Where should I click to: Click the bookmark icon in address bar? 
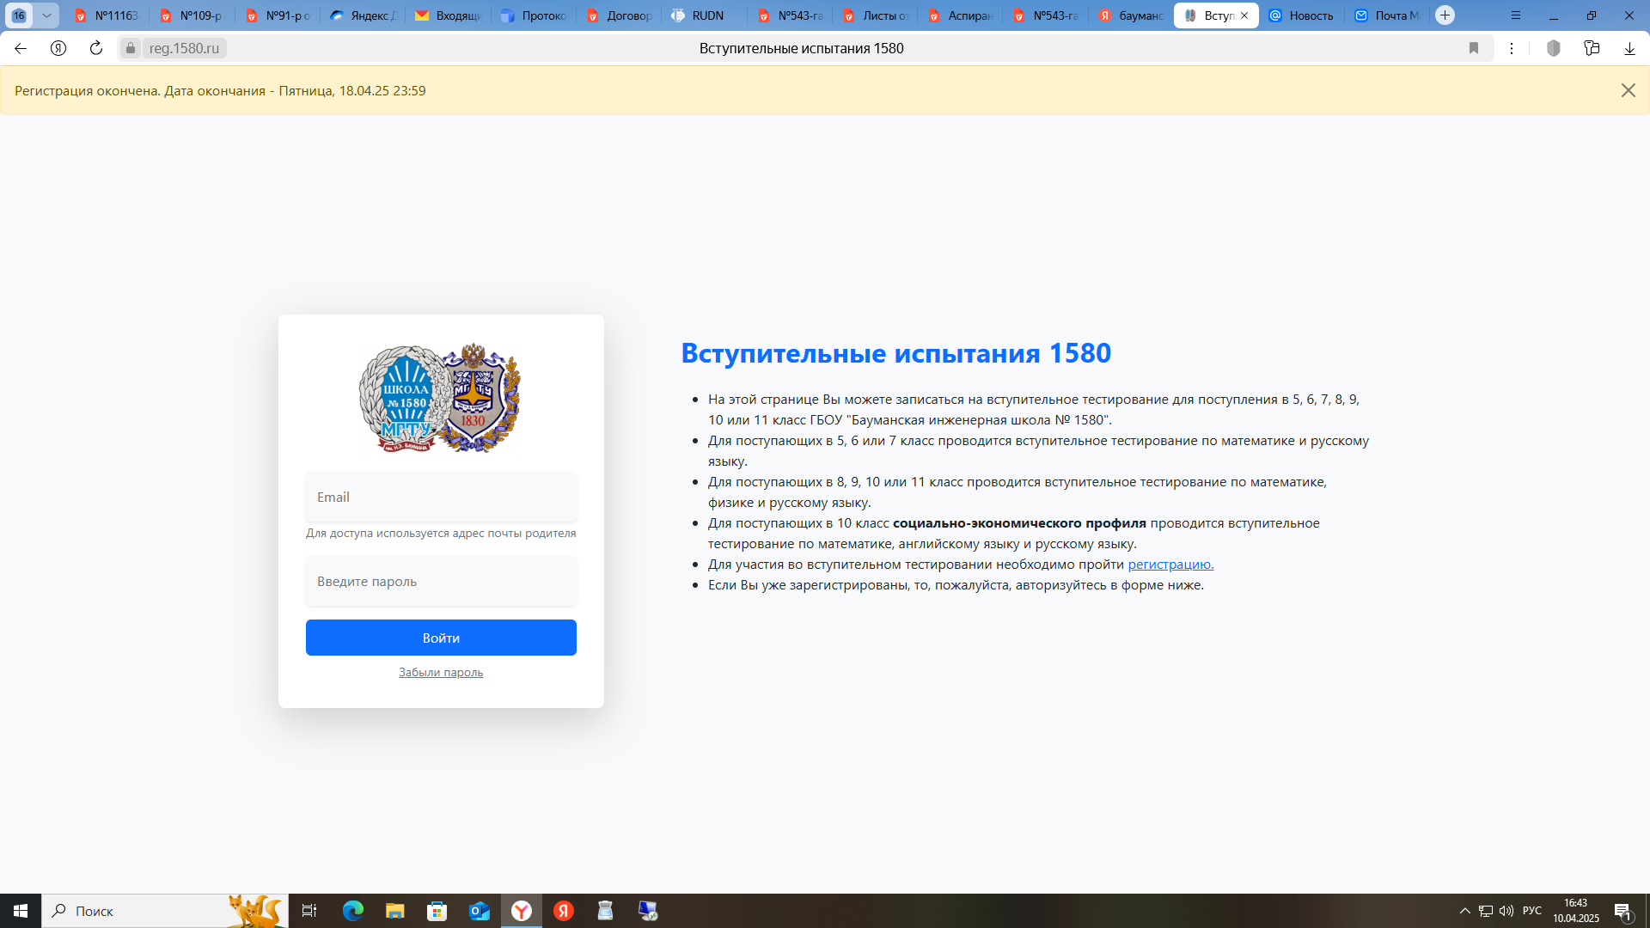click(1474, 48)
